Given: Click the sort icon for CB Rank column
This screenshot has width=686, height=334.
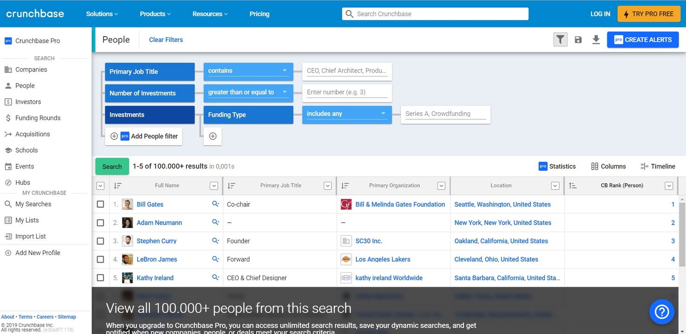Looking at the screenshot, I should pos(573,186).
